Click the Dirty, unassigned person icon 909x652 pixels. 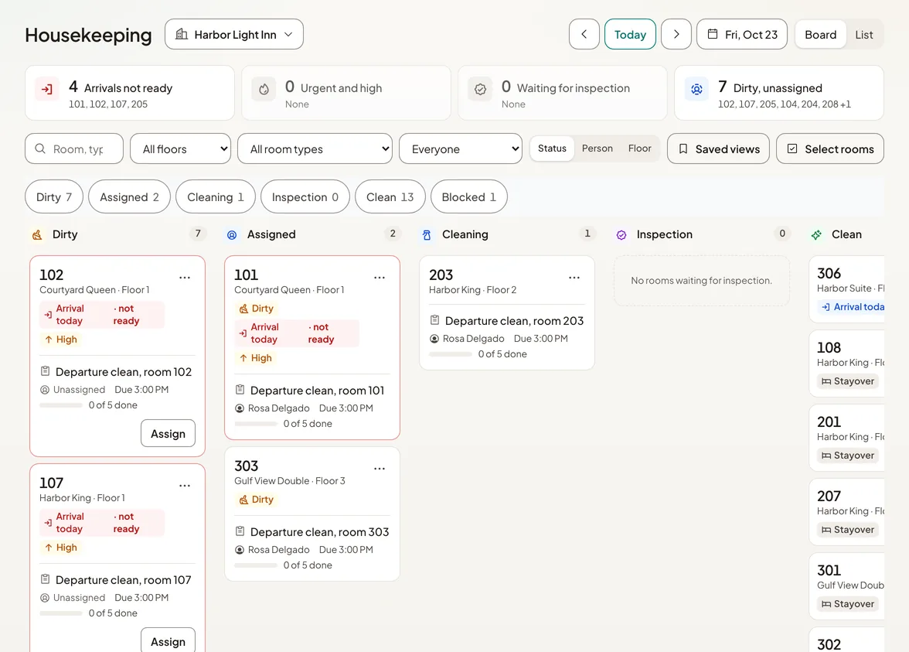(x=697, y=90)
